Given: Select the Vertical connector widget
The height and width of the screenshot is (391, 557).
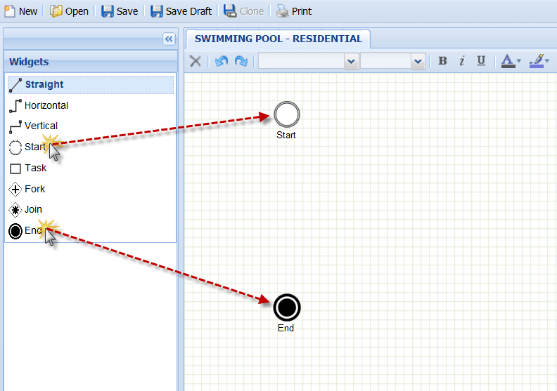Looking at the screenshot, I should click(41, 126).
